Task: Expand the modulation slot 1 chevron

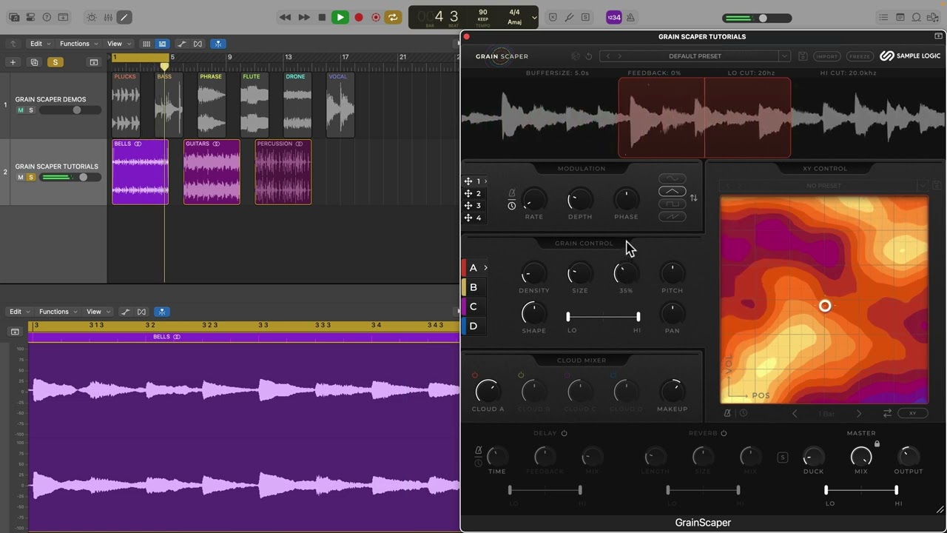Action: [485, 181]
